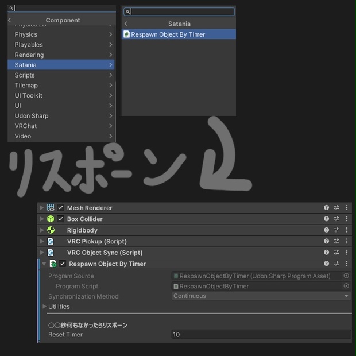Open the Physics component category
The width and height of the screenshot is (356, 356).
tap(61, 34)
